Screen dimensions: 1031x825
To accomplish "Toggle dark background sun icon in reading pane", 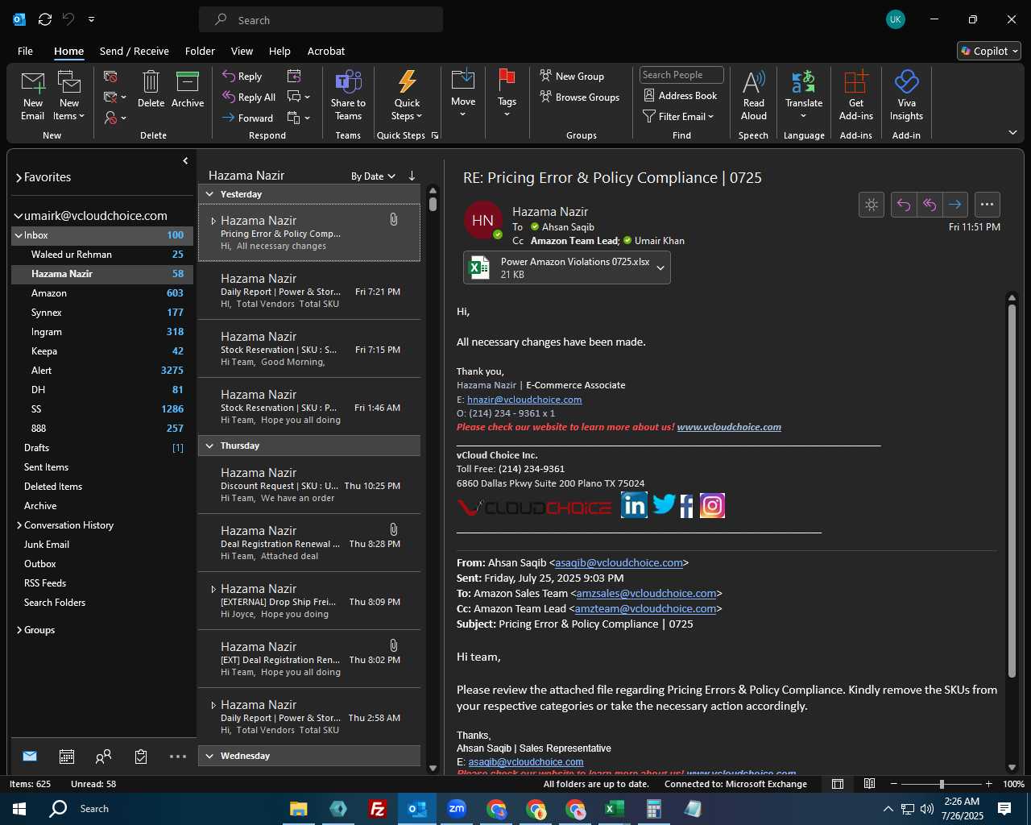I will (872, 205).
